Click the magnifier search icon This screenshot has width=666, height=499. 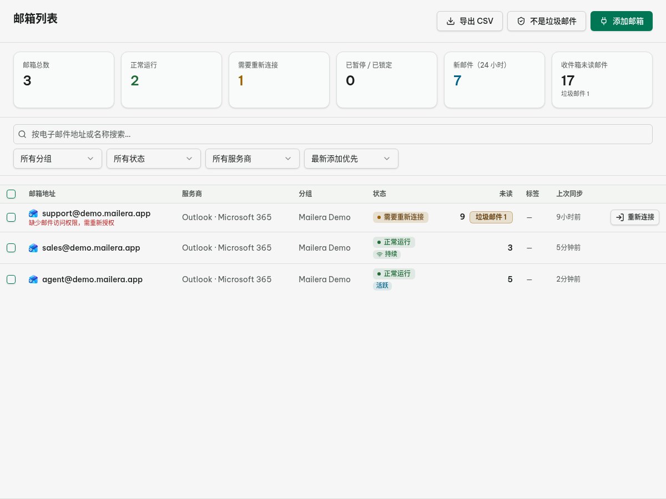click(x=23, y=134)
